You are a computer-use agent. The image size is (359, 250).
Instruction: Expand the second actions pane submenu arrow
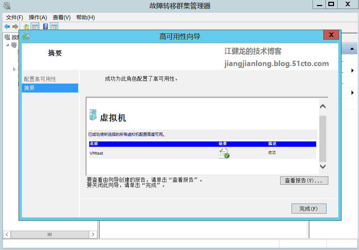tap(353, 92)
